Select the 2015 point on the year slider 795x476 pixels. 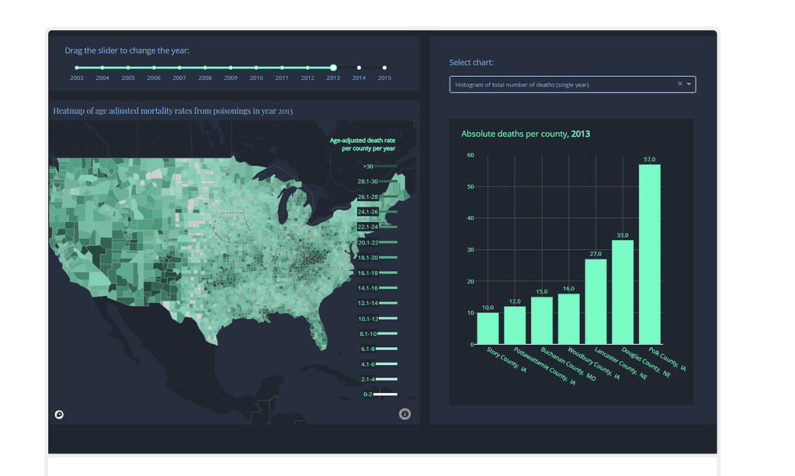click(384, 68)
